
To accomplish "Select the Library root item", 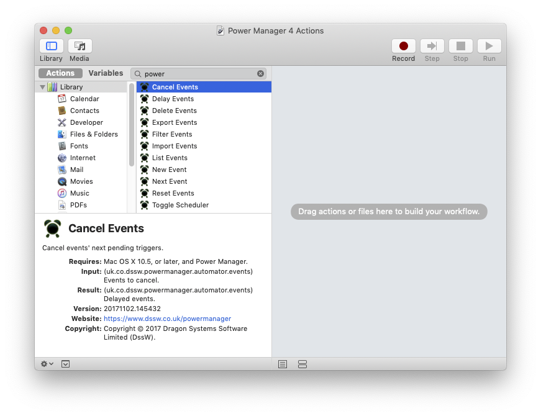I will [x=81, y=87].
